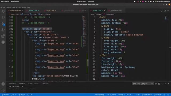Open the Help menu
Screen dimensions: 171x96
pyautogui.click(x=29, y=7)
